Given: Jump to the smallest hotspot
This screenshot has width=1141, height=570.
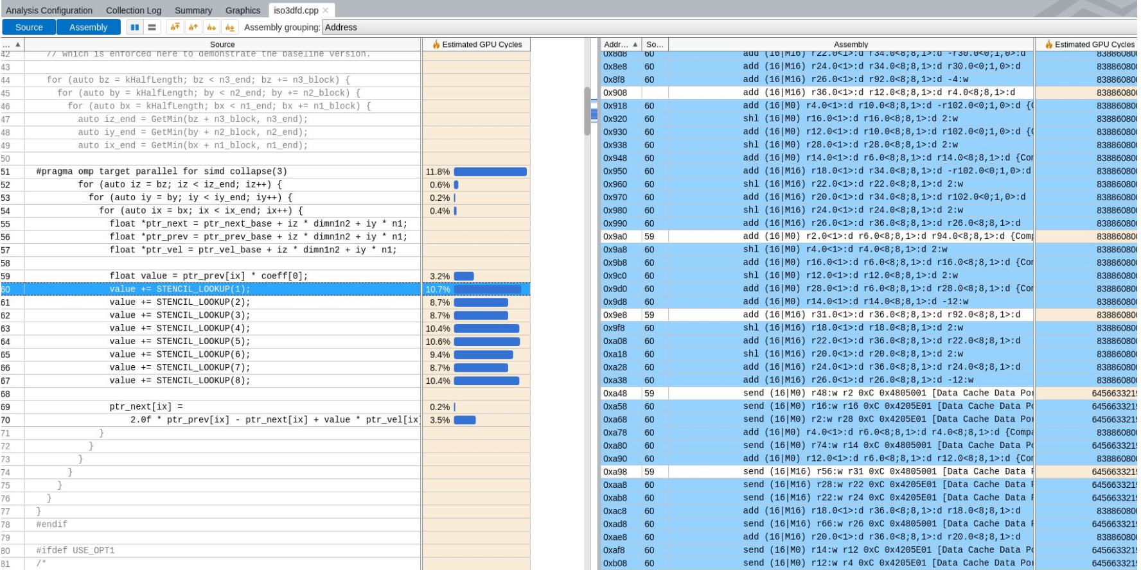Looking at the screenshot, I should 230,27.
